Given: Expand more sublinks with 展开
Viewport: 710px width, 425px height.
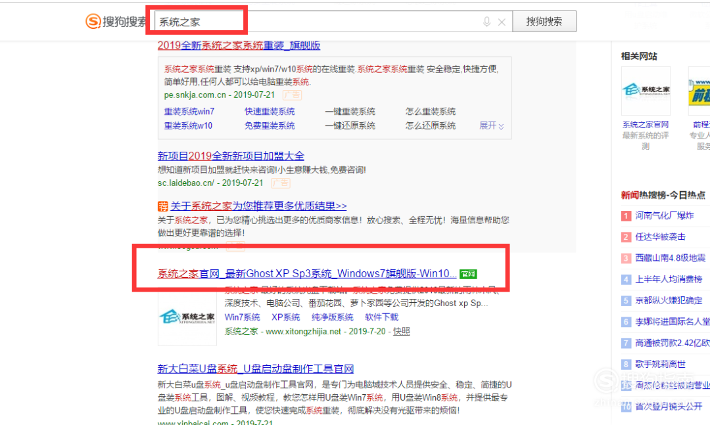Looking at the screenshot, I should (x=491, y=125).
